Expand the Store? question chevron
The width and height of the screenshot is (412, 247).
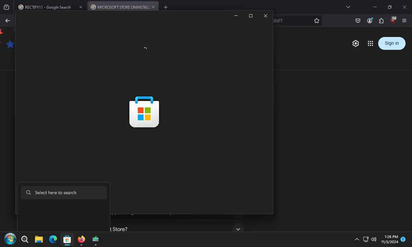238,229
